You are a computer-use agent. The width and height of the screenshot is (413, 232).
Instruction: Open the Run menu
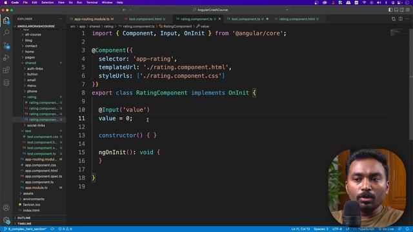pos(79,3)
